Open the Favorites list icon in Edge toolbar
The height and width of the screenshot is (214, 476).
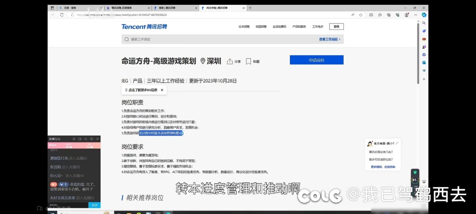(380, 15)
